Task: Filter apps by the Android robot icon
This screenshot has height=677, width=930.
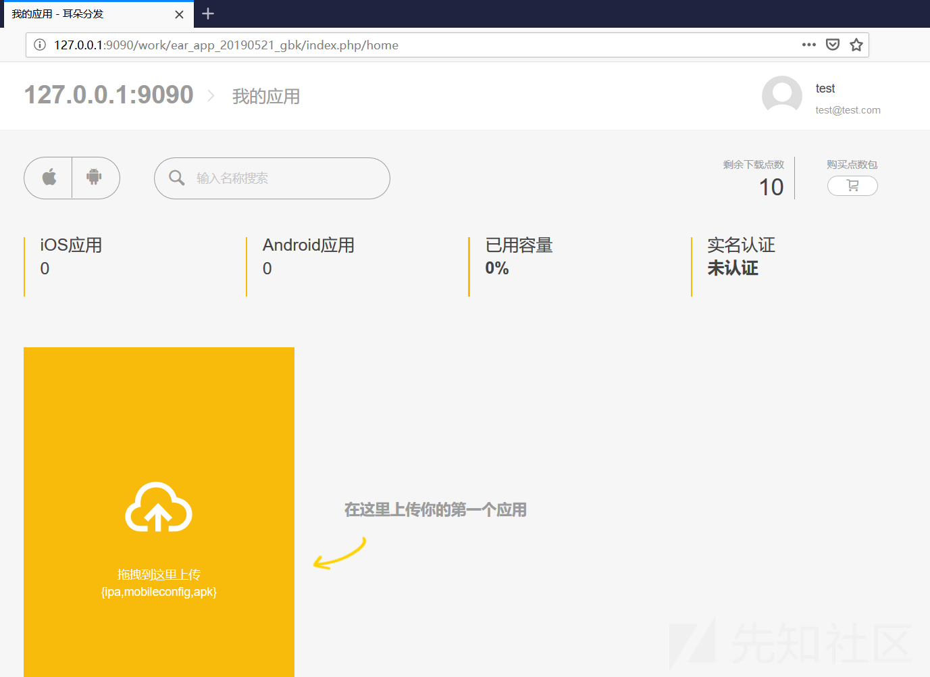Action: (x=95, y=178)
